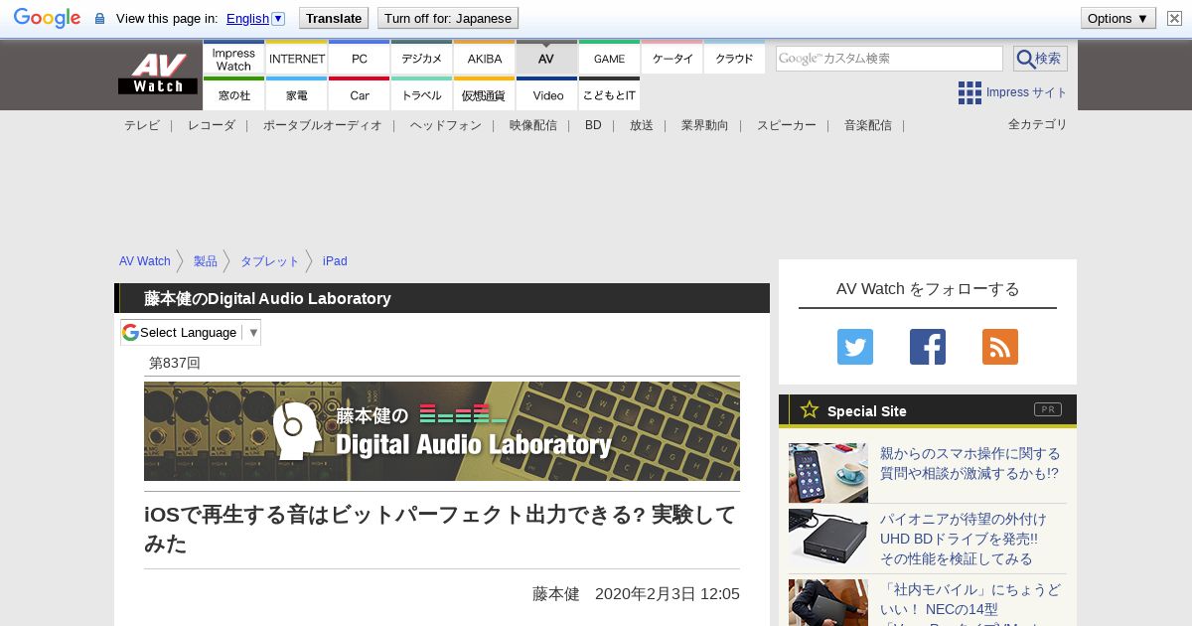The height and width of the screenshot is (626, 1192).
Task: Open the Impress サイト link
Action: click(x=1026, y=92)
